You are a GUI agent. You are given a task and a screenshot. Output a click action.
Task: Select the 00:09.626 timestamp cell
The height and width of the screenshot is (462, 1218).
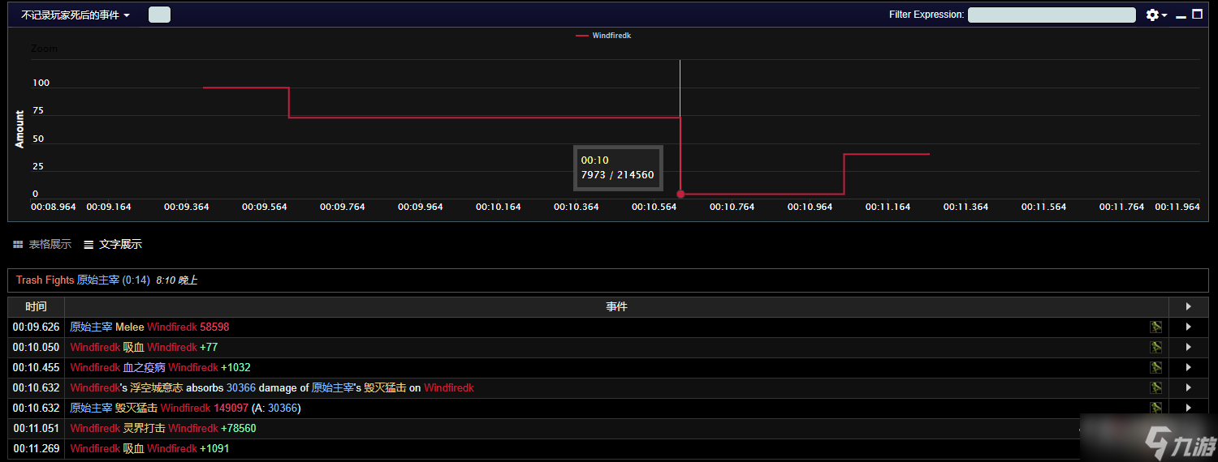pos(36,327)
